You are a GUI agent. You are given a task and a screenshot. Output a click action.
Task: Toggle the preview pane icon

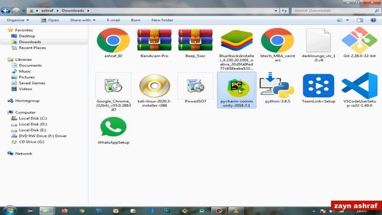pos(360,20)
